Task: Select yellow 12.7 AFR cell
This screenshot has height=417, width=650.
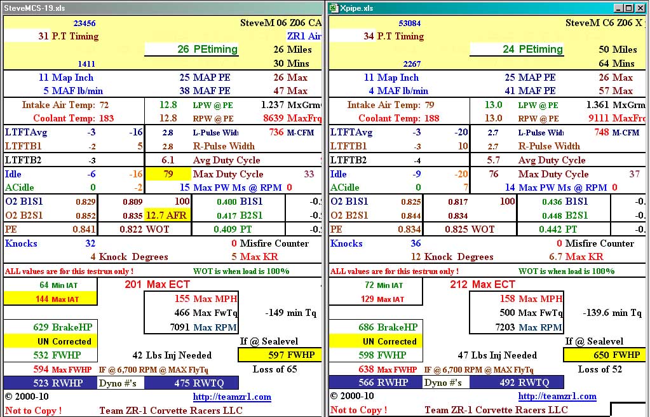Action: pos(168,215)
